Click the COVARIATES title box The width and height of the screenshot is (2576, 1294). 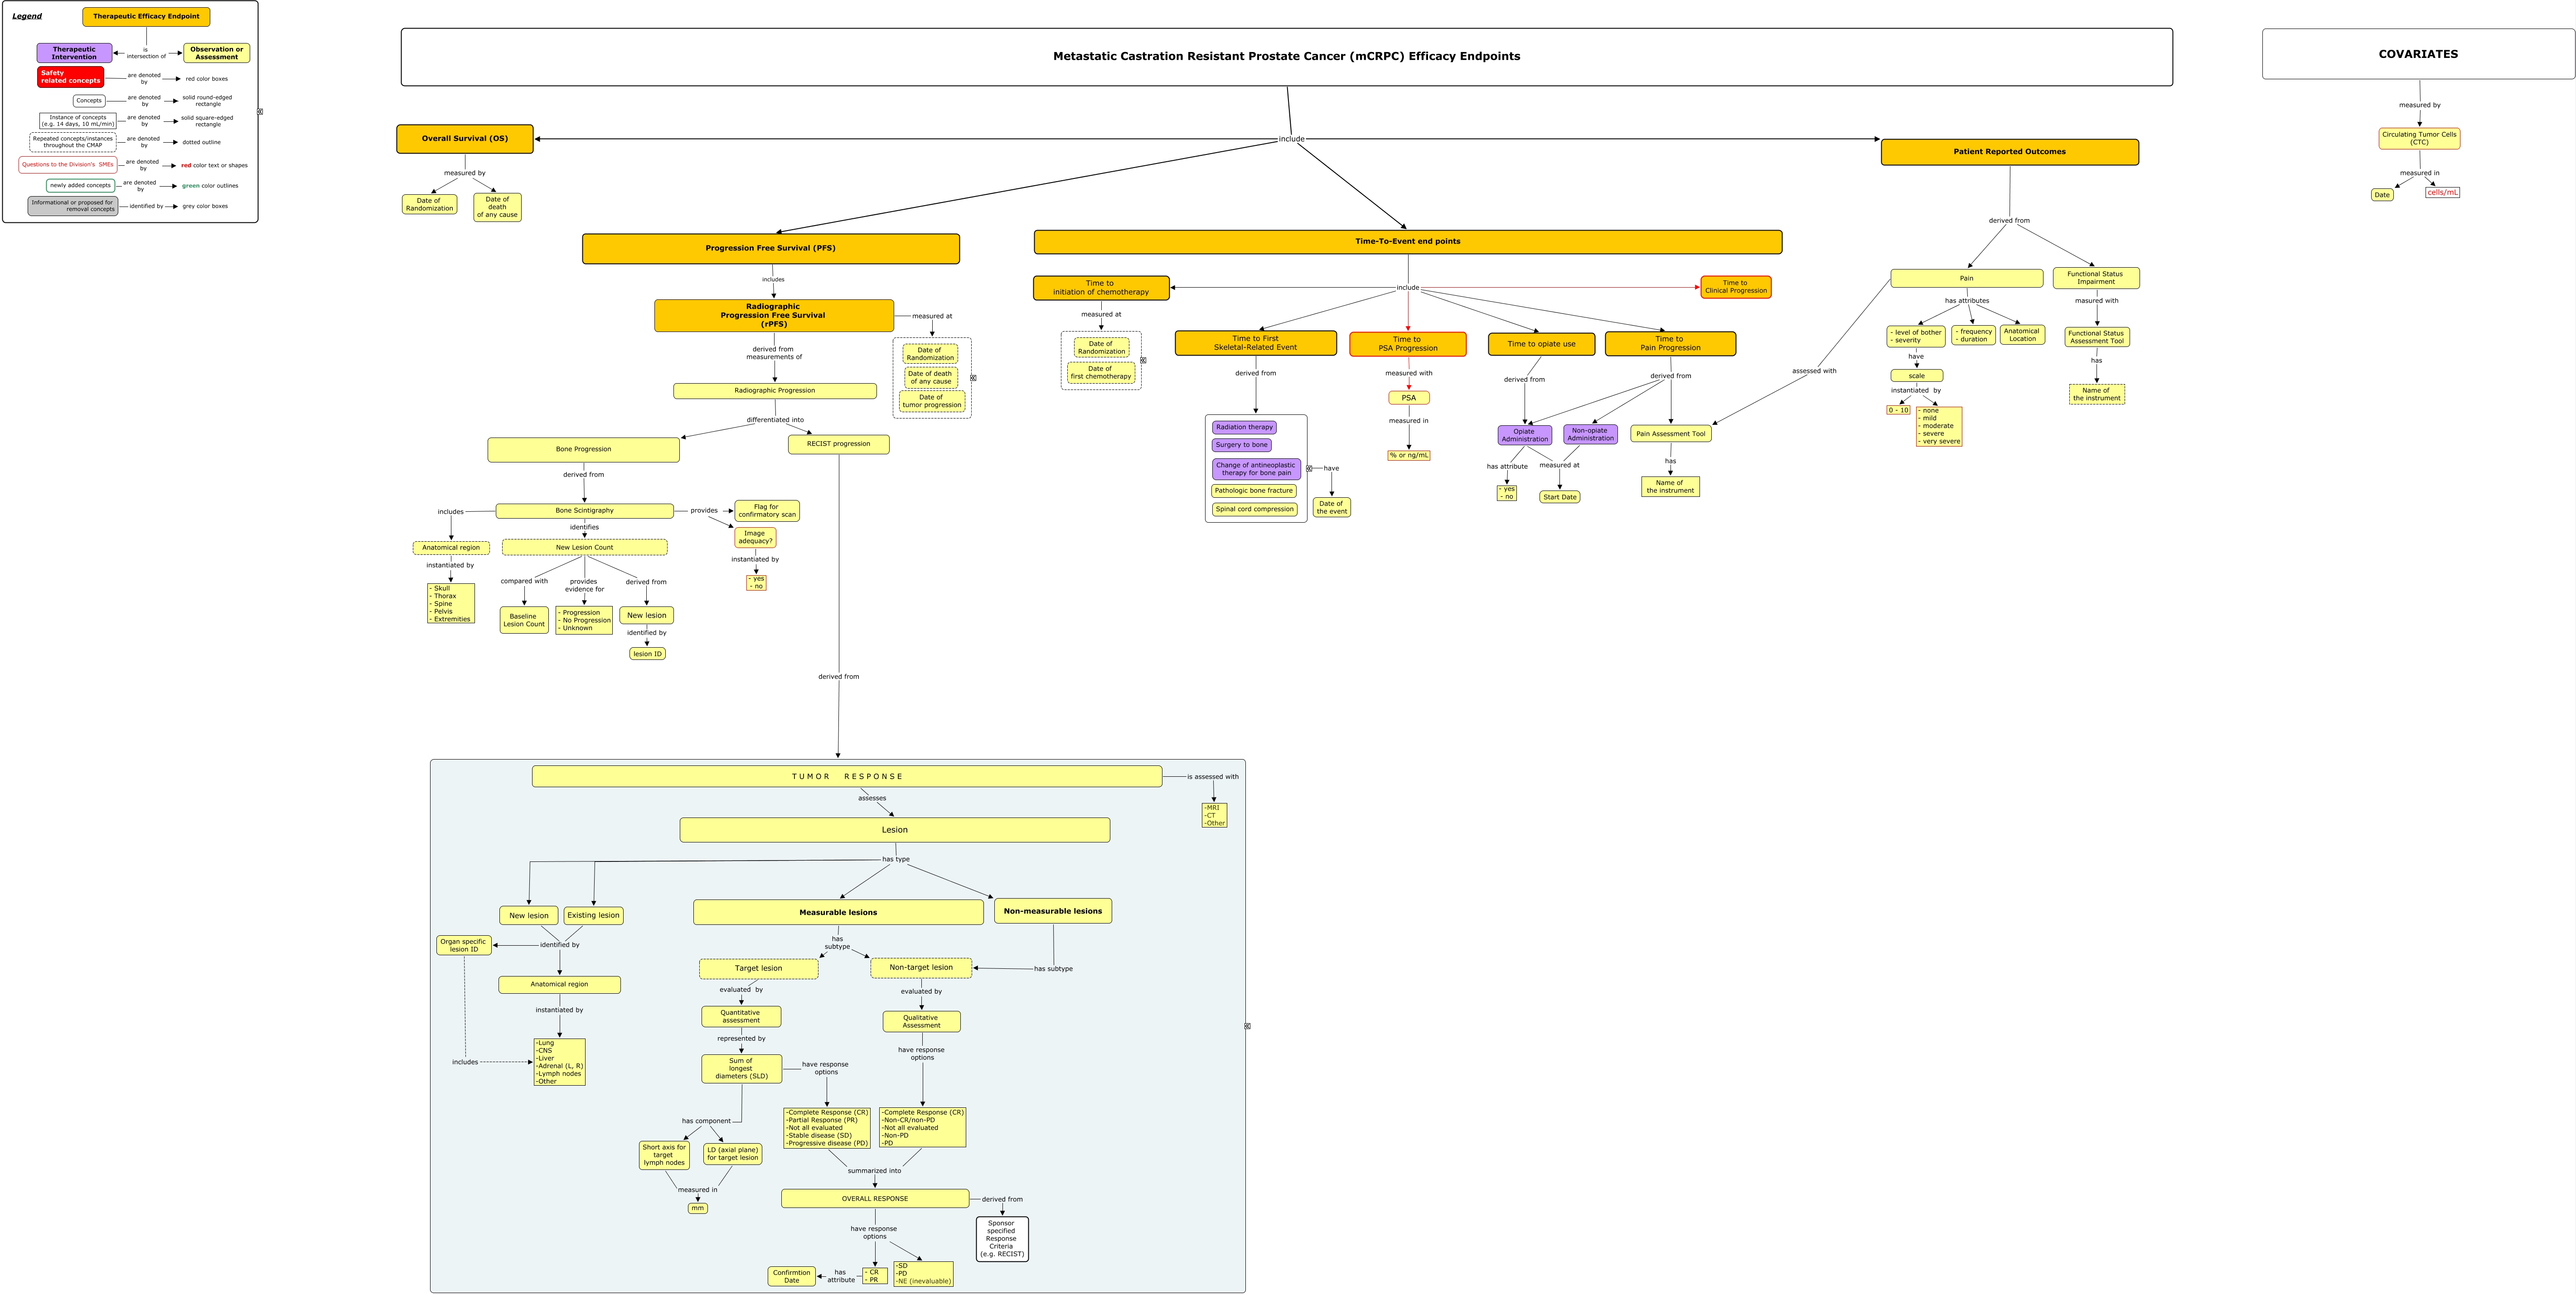2417,54
